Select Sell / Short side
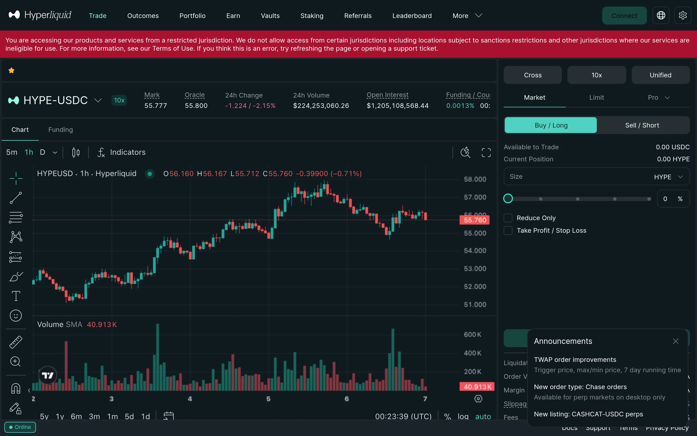697x436 pixels. point(642,125)
